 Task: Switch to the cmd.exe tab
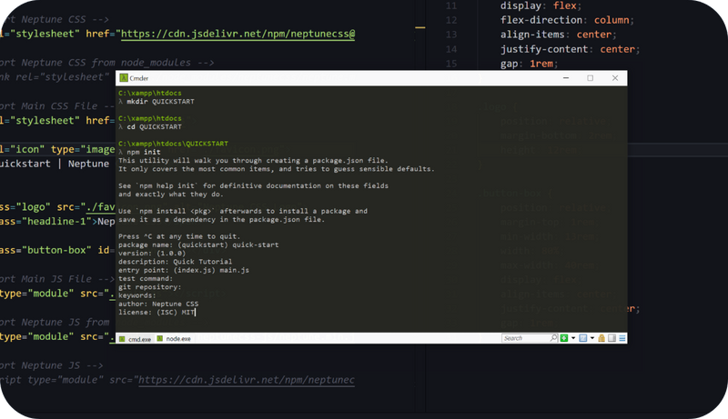click(138, 338)
